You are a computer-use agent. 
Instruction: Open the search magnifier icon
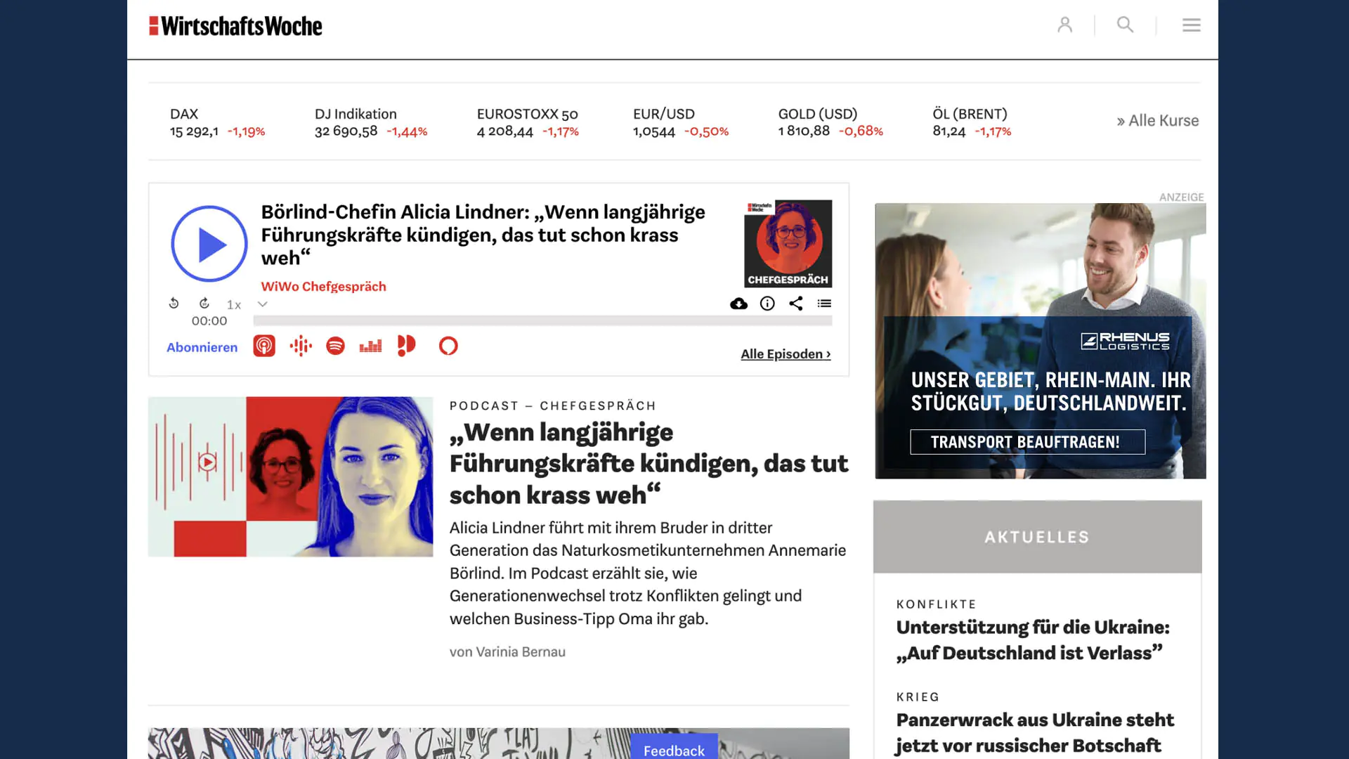click(x=1125, y=25)
